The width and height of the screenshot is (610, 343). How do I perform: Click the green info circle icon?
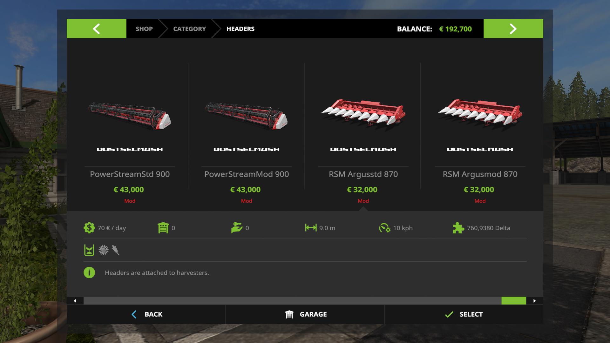pyautogui.click(x=89, y=272)
